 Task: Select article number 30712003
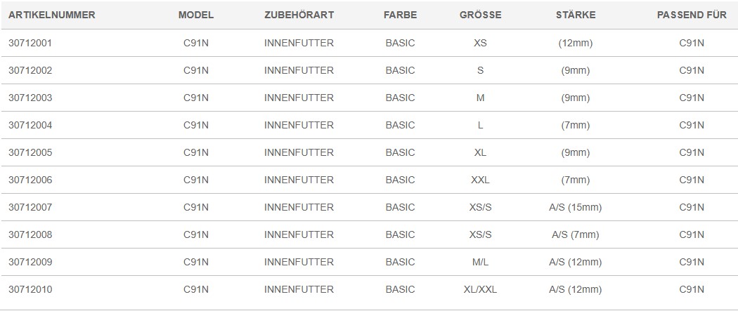tap(30, 98)
